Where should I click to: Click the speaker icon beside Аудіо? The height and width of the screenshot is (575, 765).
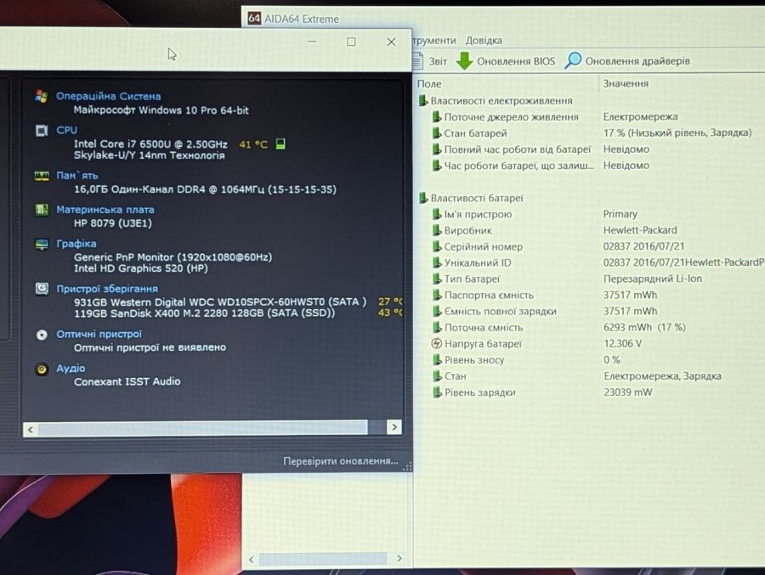pyautogui.click(x=42, y=369)
